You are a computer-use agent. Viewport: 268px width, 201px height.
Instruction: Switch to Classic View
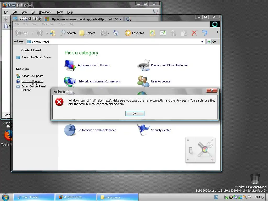(36, 57)
